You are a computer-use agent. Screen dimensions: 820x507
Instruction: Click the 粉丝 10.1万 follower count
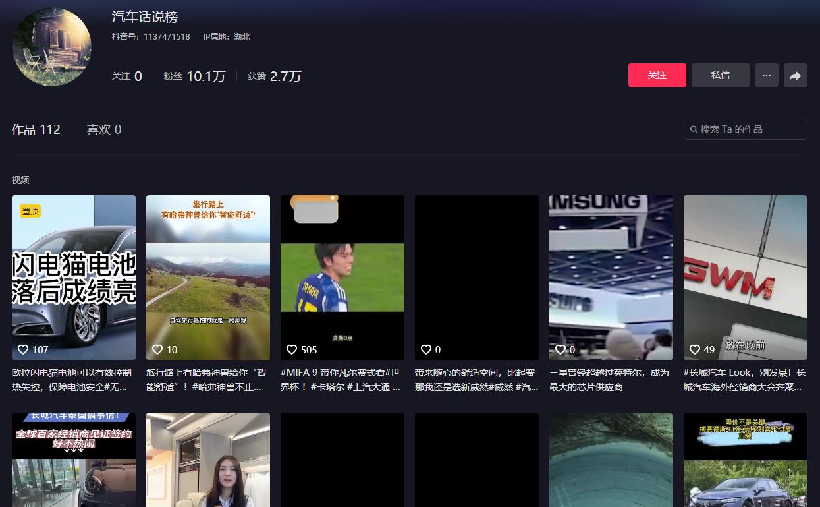click(194, 76)
